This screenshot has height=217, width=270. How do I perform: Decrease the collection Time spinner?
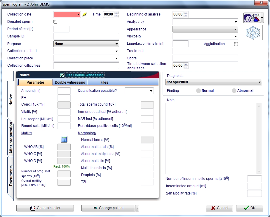[x=116, y=16]
